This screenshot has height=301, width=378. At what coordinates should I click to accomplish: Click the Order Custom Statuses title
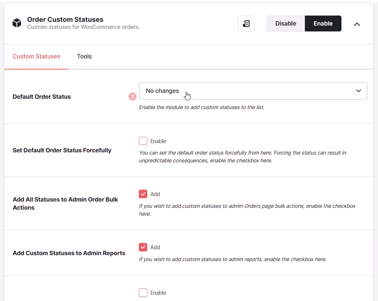[65, 19]
